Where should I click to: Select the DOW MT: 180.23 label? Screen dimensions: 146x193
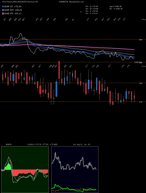coord(13,10)
